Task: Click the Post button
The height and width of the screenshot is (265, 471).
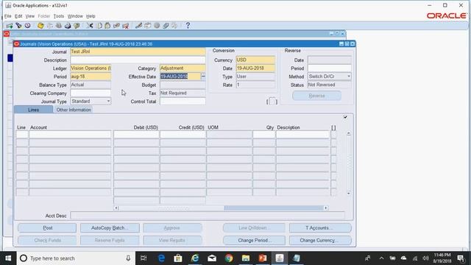Action: (x=47, y=227)
